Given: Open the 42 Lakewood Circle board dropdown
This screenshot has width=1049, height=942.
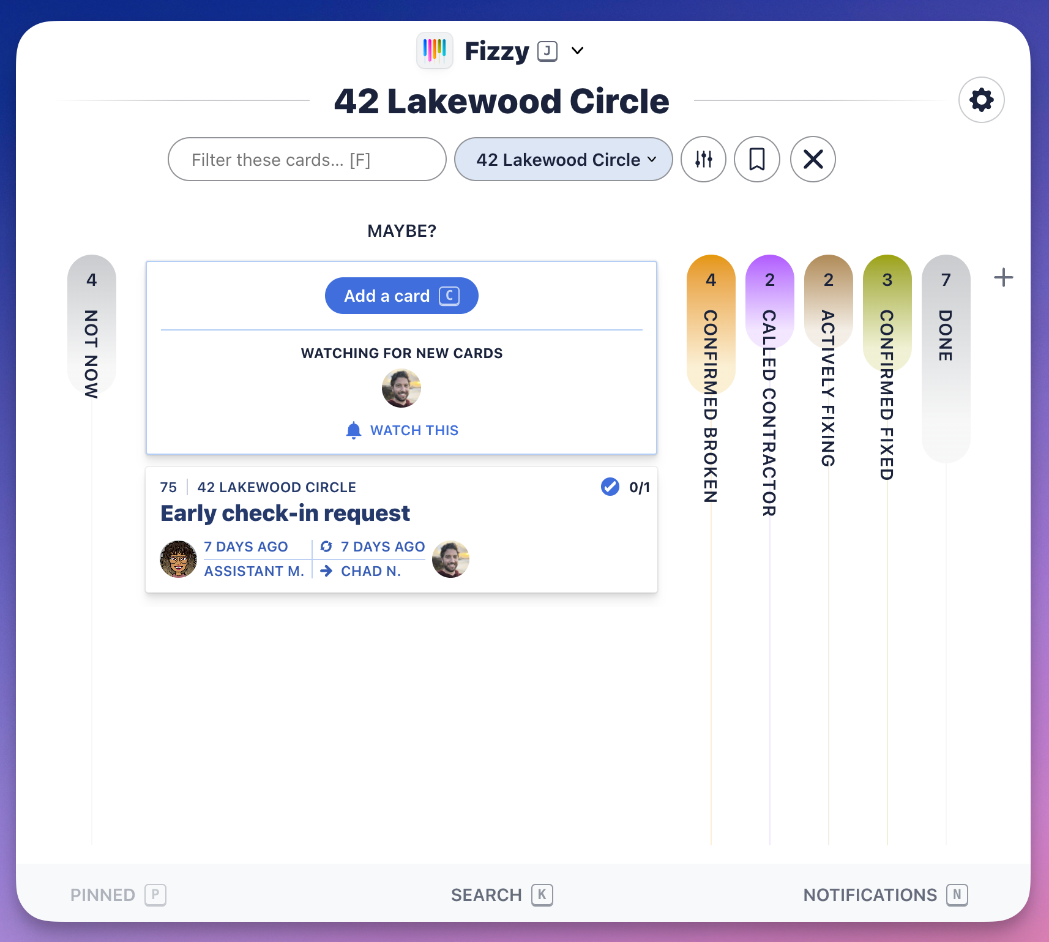Looking at the screenshot, I should [x=562, y=159].
